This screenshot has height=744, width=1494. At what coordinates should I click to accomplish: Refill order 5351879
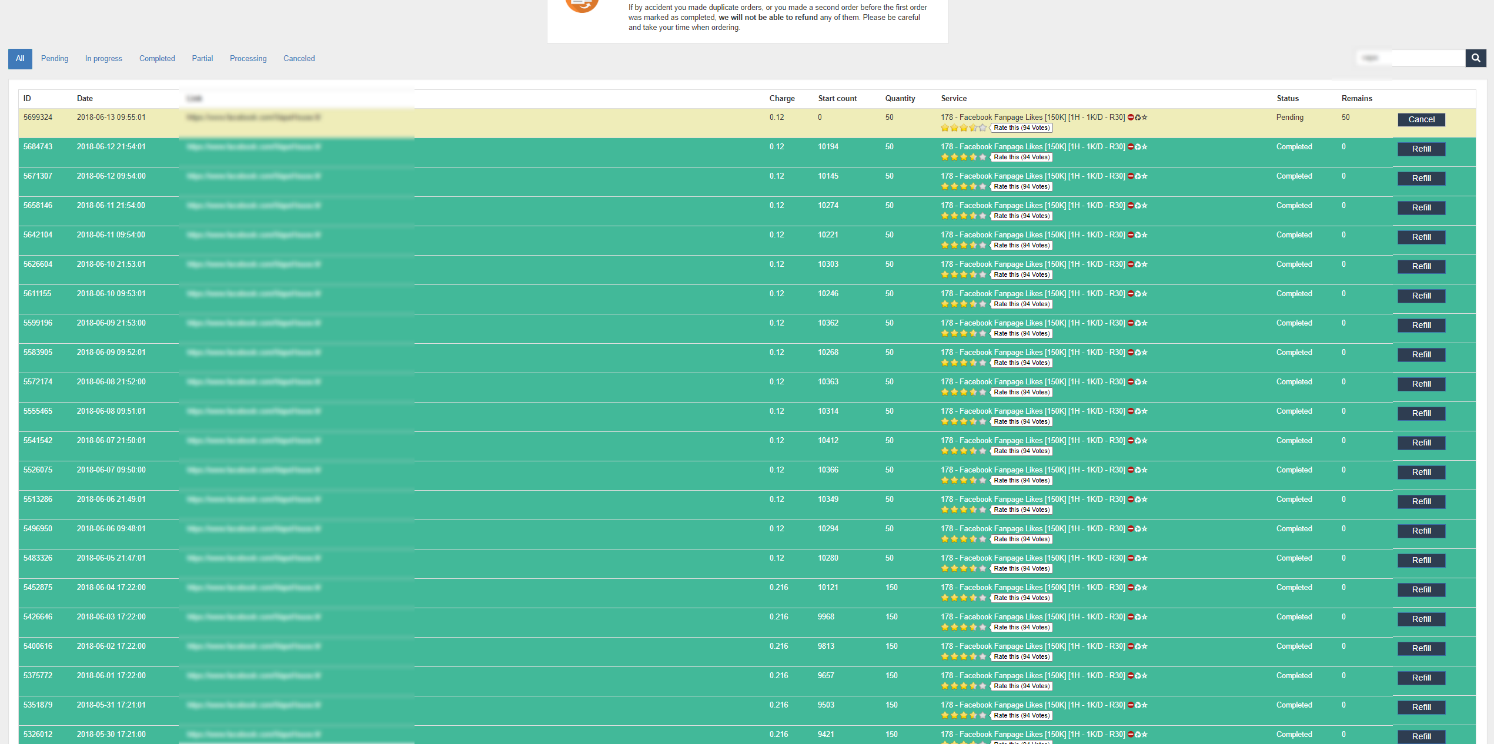click(x=1422, y=707)
